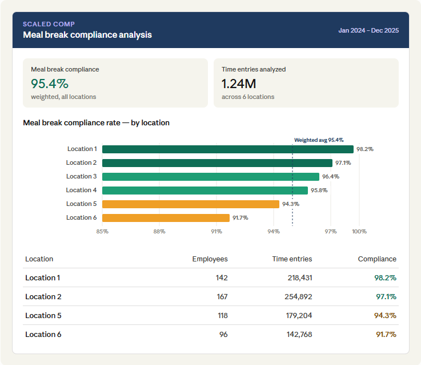Viewport: 421px width, 365px height.
Task: Click the Time entries column header
Action: pos(292,259)
